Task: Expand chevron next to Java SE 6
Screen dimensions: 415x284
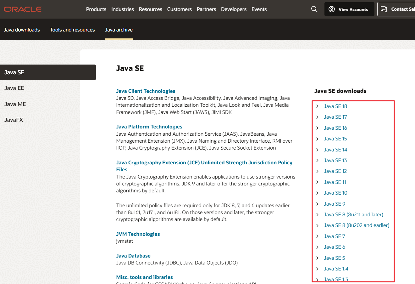Action: click(317, 247)
